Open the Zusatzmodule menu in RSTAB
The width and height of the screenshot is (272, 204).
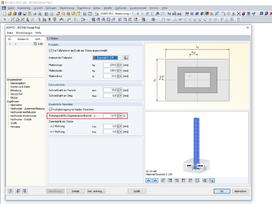(138, 8)
